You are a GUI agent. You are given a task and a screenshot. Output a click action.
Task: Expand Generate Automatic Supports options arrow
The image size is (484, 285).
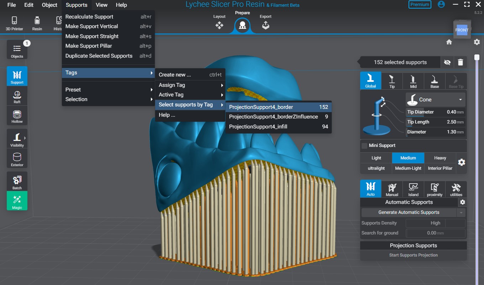(x=461, y=212)
